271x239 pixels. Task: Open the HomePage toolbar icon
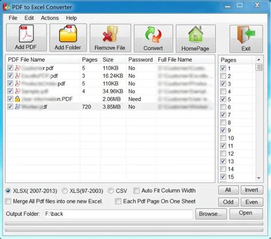[x=196, y=38]
